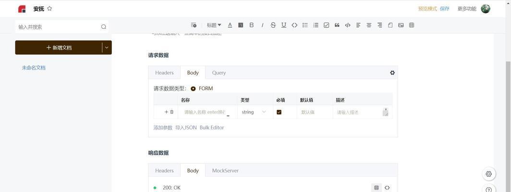Switch to response Headers tab
Screen dimensions: 511x192
164,170
